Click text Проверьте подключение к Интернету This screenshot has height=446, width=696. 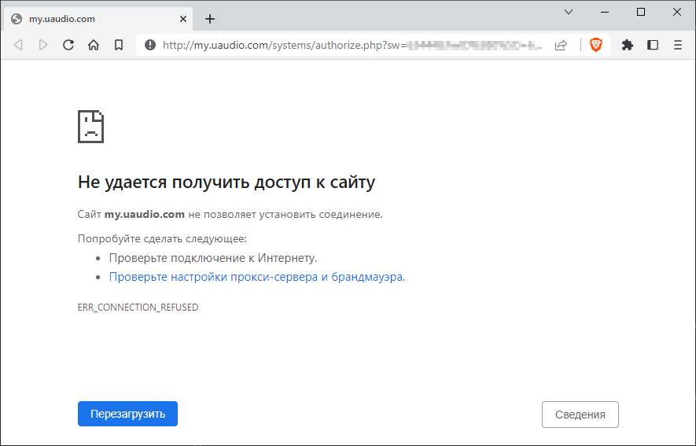[213, 258]
